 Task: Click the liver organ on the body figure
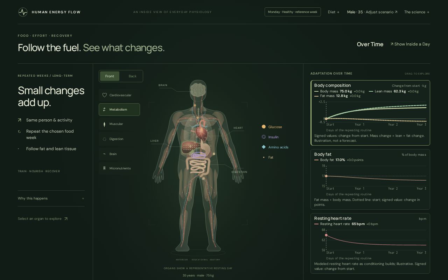tap(189, 147)
